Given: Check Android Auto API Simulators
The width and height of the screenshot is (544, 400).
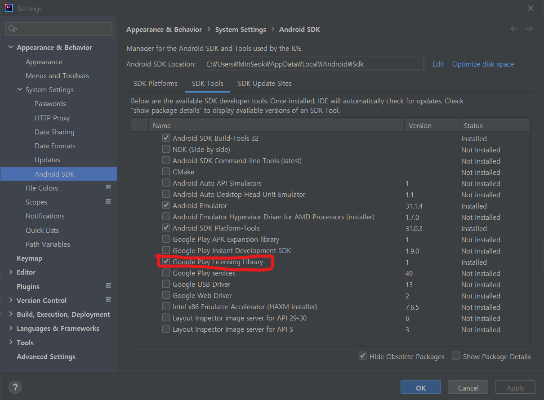Looking at the screenshot, I should click(166, 183).
